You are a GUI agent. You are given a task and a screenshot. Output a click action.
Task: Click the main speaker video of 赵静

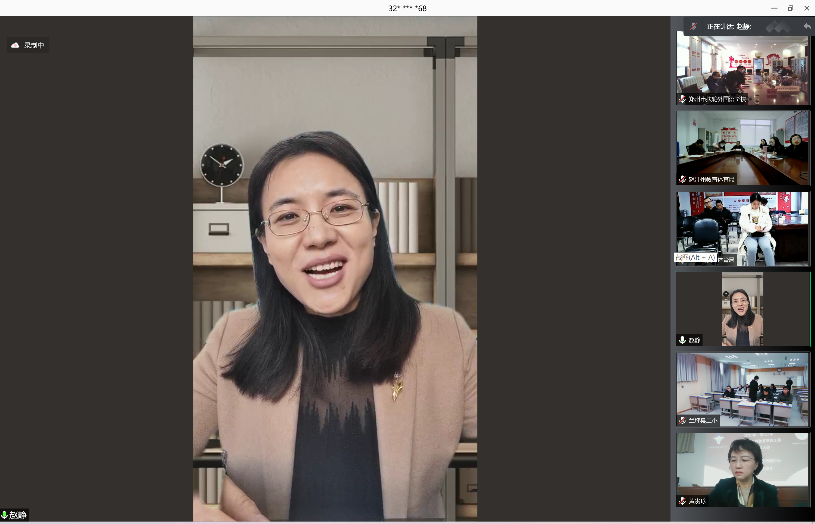click(335, 269)
